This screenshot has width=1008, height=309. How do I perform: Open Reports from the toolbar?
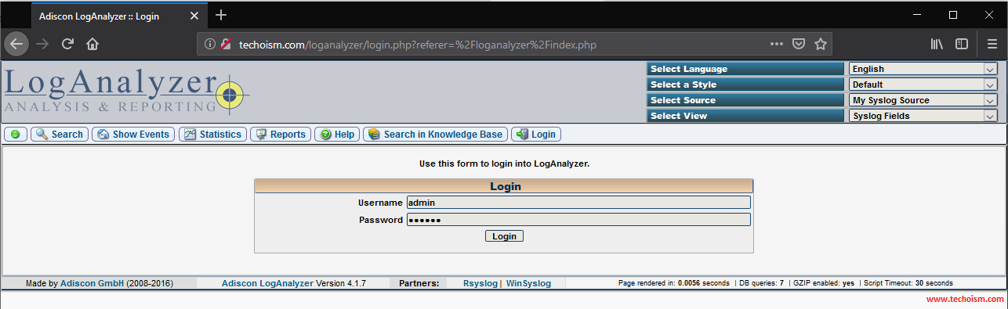coord(281,135)
